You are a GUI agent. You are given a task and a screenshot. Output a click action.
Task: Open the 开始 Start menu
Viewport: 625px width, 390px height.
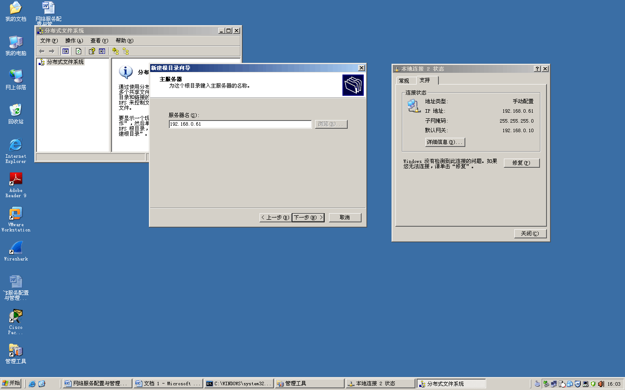point(11,383)
